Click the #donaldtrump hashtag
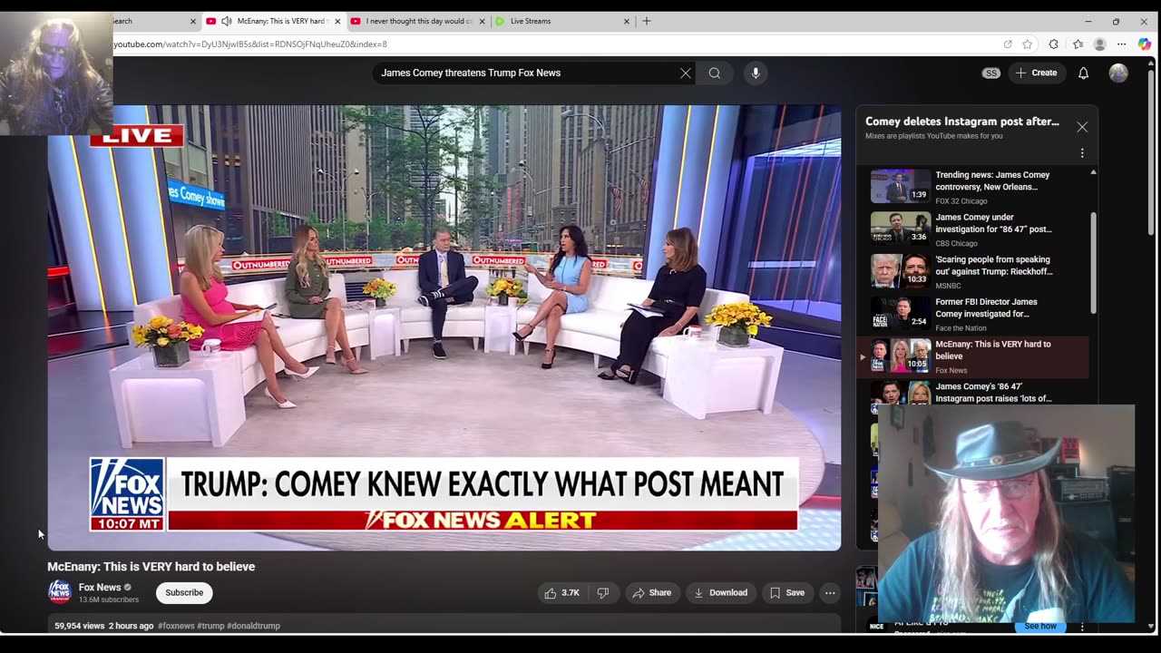The width and height of the screenshot is (1161, 653). pos(253,626)
